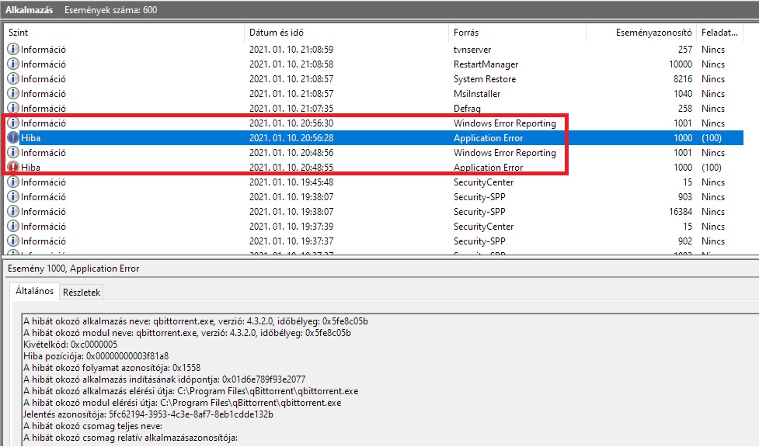
Task: Click info icon of MsiInstaller row
Action: tap(13, 93)
